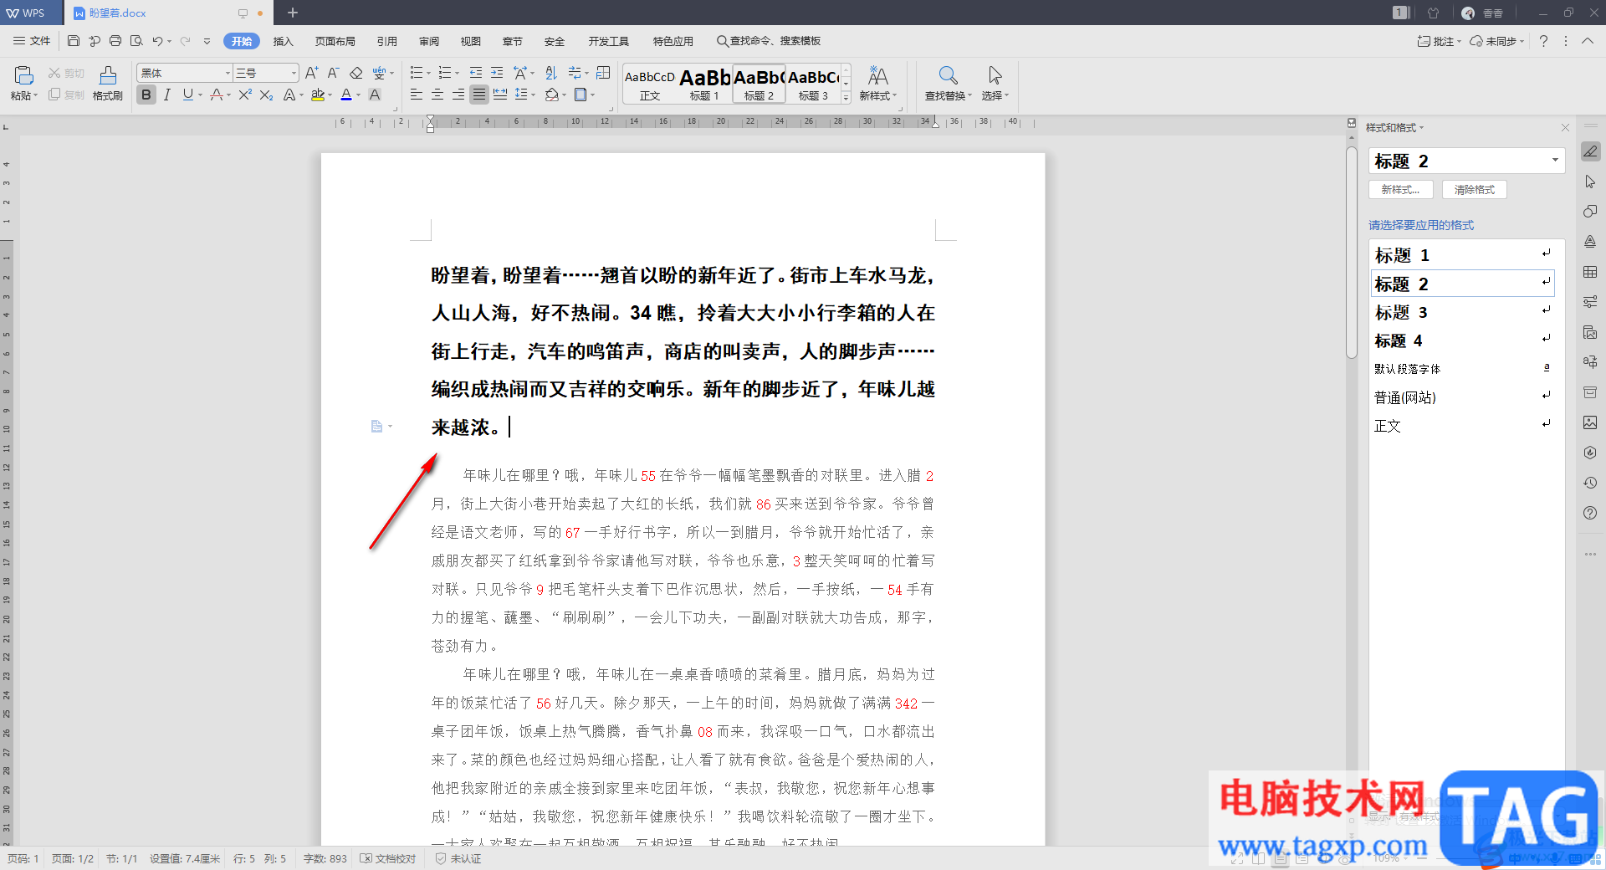
Task: Open the 文件 menu
Action: point(33,41)
